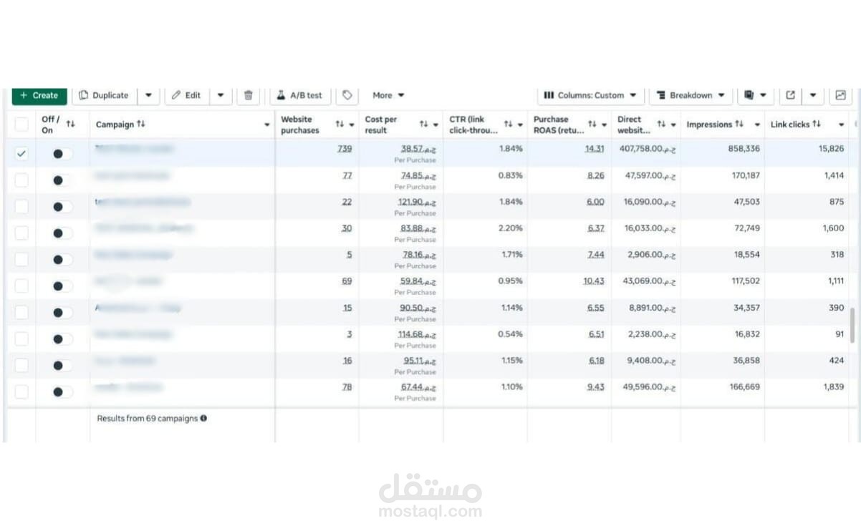Image resolution: width=861 pixels, height=531 pixels.
Task: Sort by Direct website column
Action: click(x=661, y=125)
